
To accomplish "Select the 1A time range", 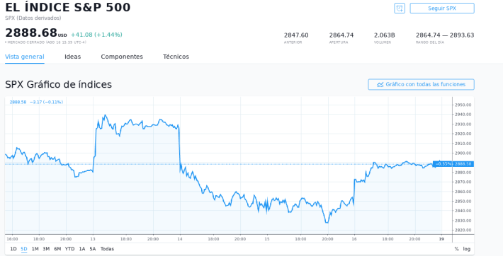I will 82,249.
